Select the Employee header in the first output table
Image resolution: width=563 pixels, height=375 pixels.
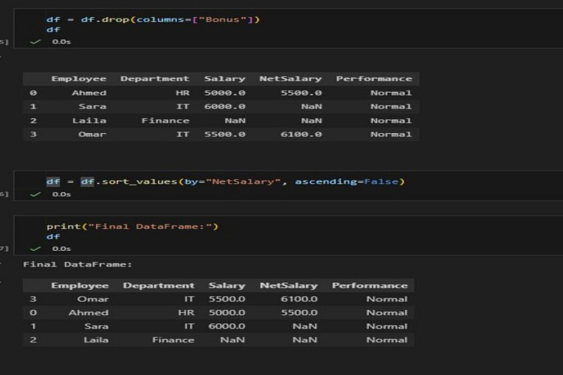point(78,79)
